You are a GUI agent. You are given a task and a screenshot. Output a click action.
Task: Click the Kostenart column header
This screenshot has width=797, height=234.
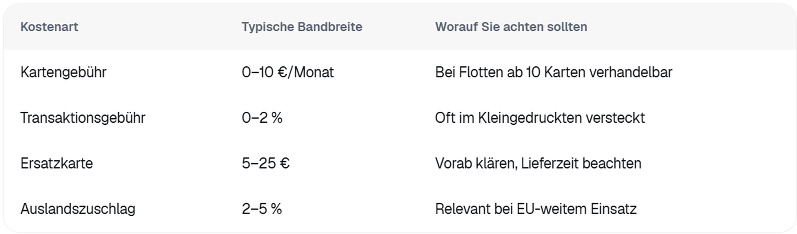(x=49, y=27)
